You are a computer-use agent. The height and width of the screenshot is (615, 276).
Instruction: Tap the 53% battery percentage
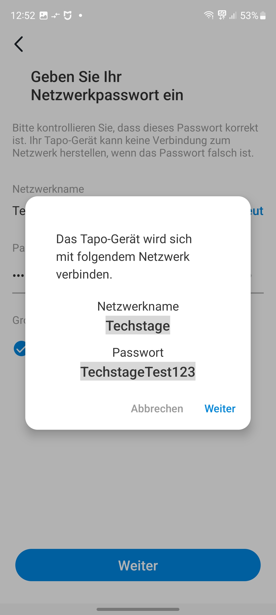click(249, 16)
